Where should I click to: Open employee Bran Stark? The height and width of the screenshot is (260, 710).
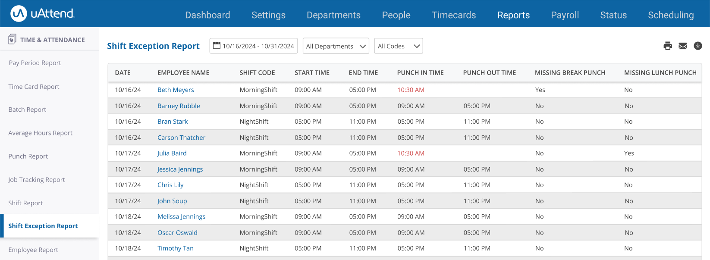pyautogui.click(x=173, y=122)
